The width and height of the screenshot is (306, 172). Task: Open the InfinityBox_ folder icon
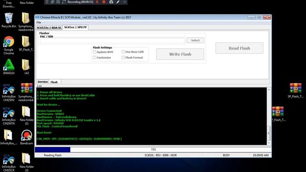click(9, 137)
